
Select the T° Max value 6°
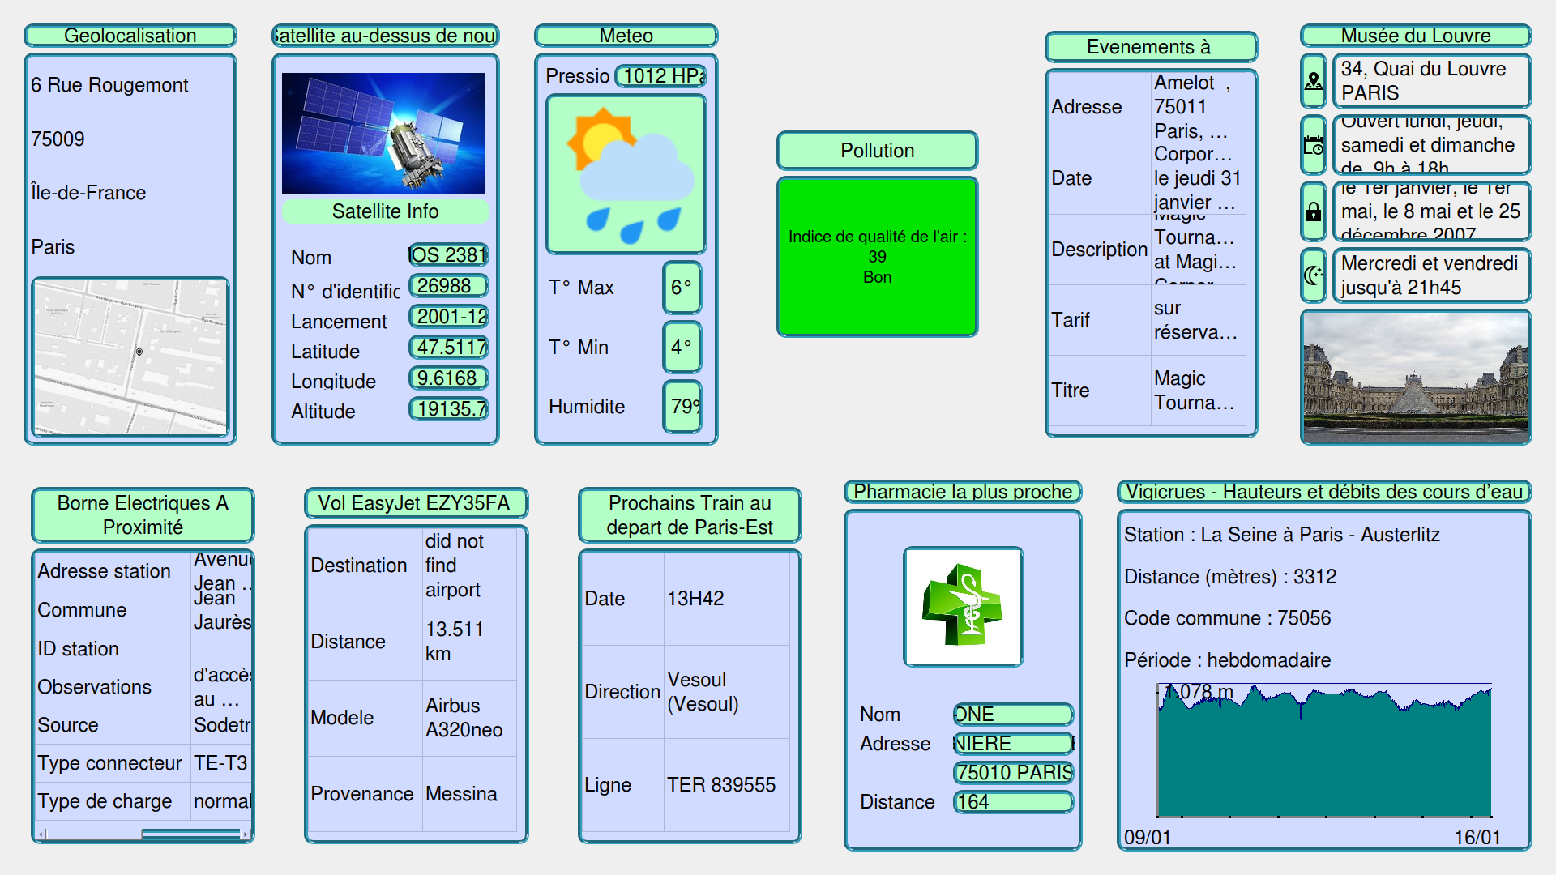click(682, 288)
